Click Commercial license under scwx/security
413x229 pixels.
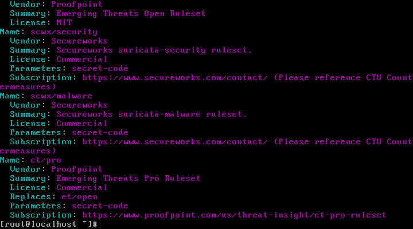[82, 60]
